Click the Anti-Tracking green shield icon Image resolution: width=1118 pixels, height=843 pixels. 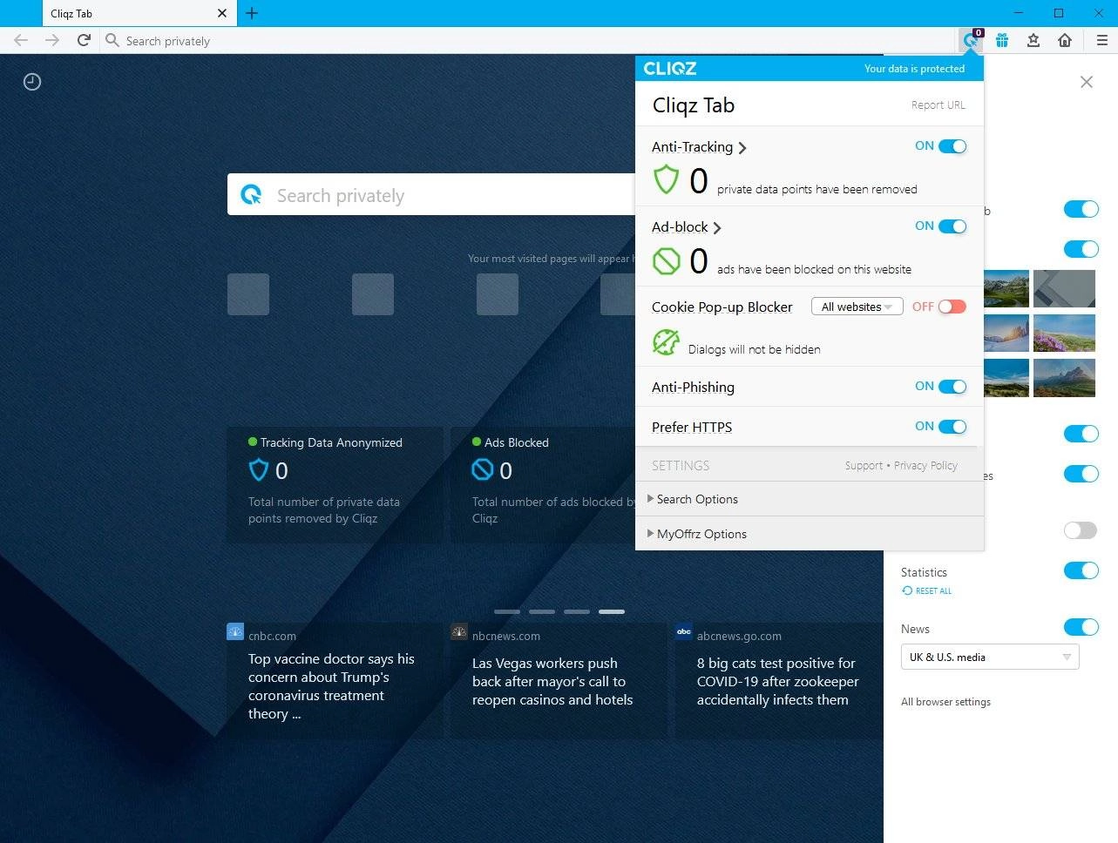(666, 179)
